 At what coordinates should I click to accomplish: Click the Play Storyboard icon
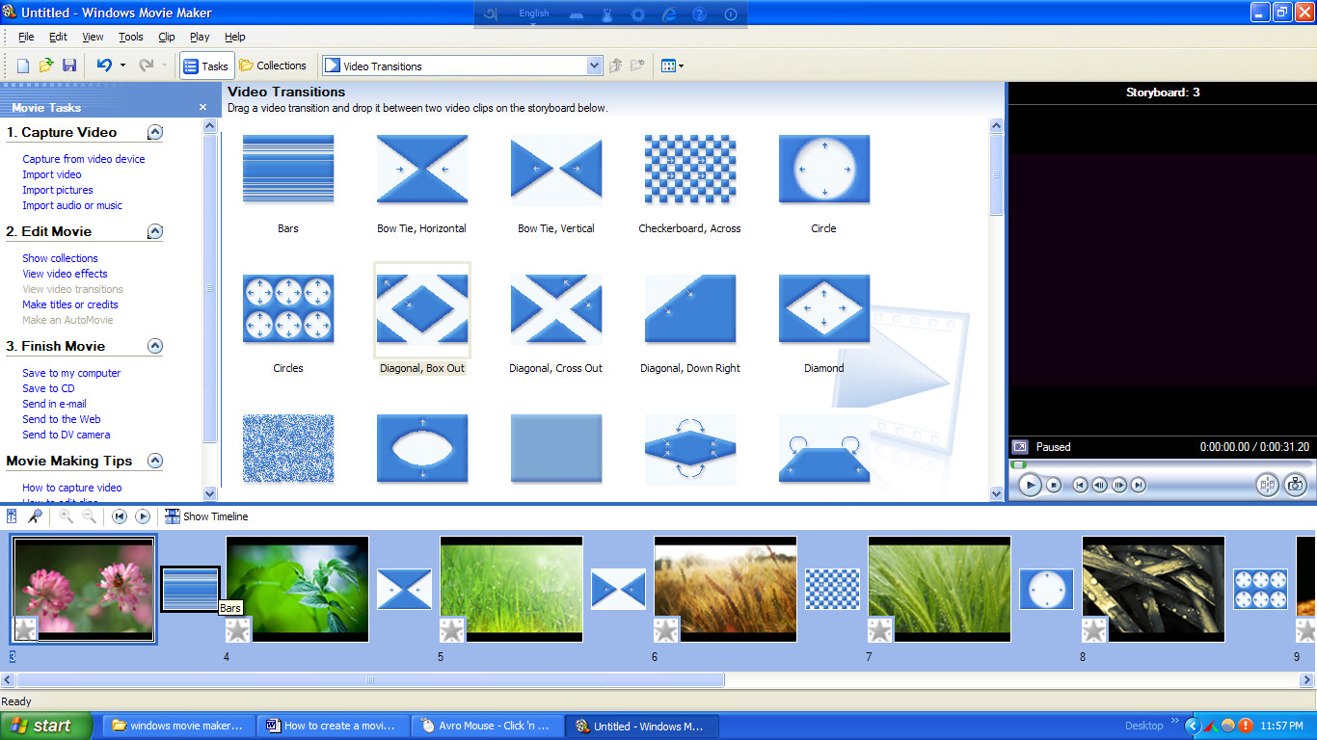coord(143,516)
